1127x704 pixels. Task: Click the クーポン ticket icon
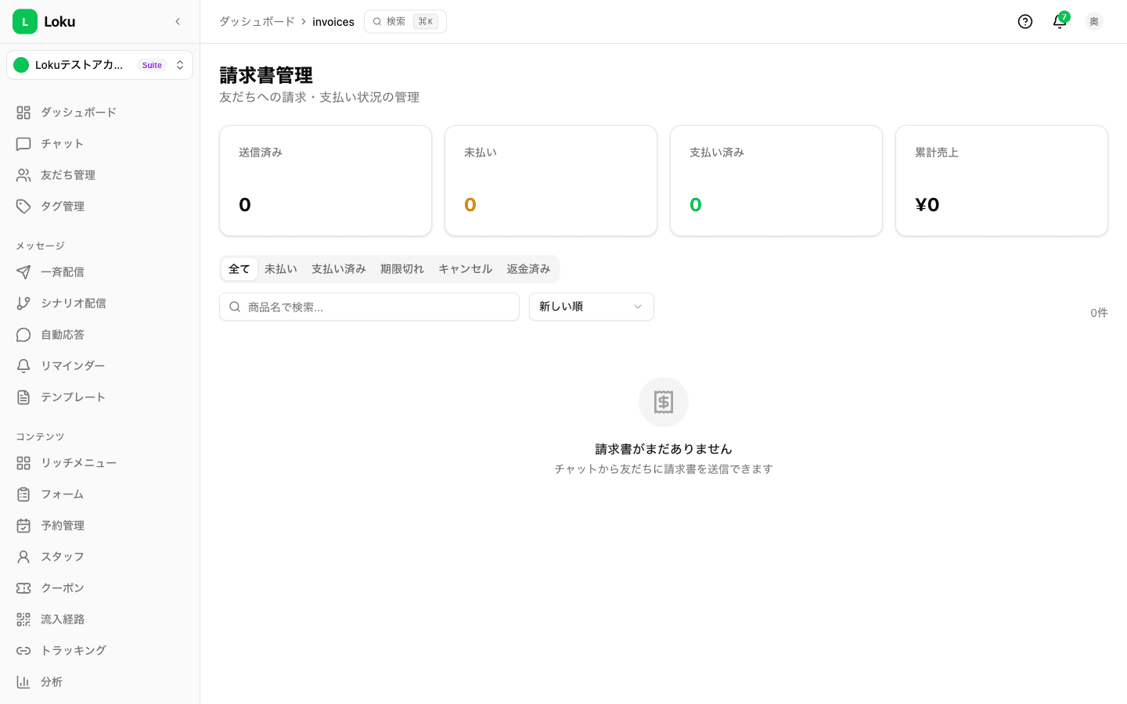pyautogui.click(x=23, y=588)
